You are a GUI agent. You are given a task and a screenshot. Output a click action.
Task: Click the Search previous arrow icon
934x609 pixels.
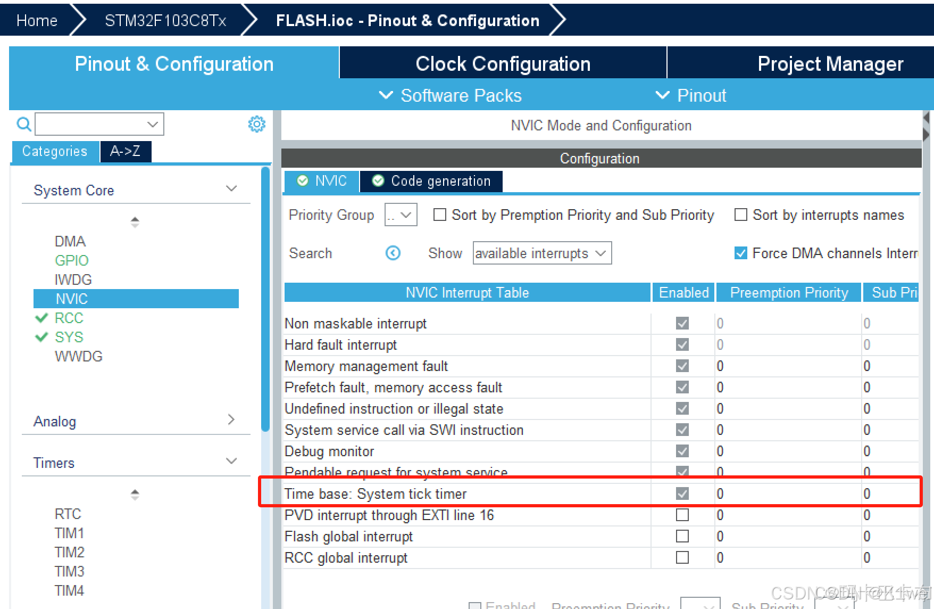tap(393, 253)
